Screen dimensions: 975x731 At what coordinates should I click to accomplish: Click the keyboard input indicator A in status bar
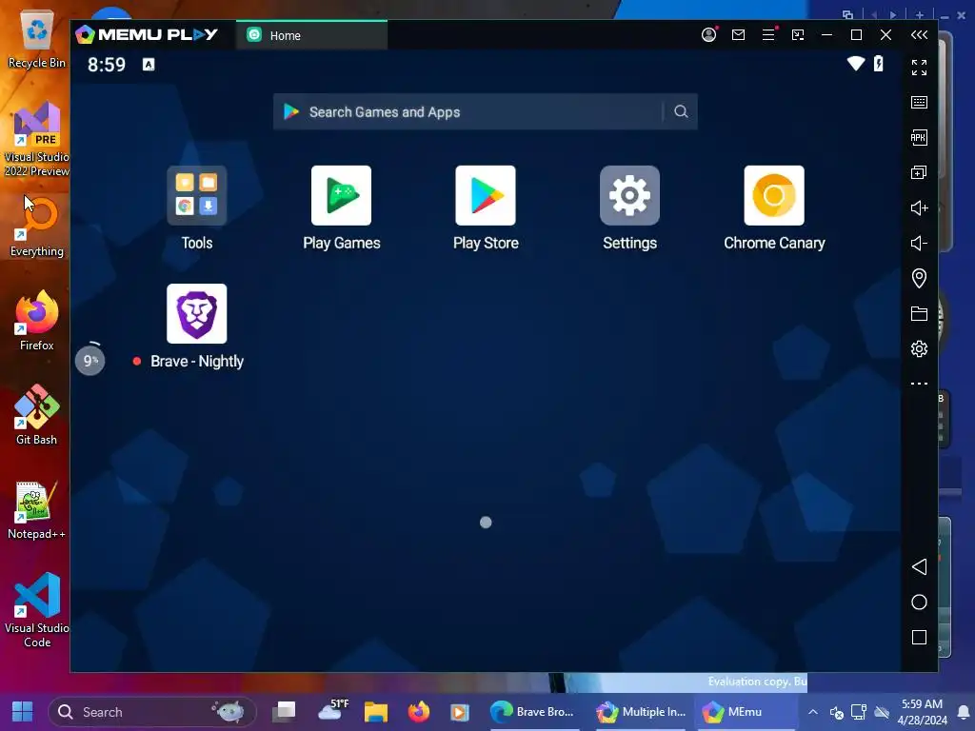[149, 64]
